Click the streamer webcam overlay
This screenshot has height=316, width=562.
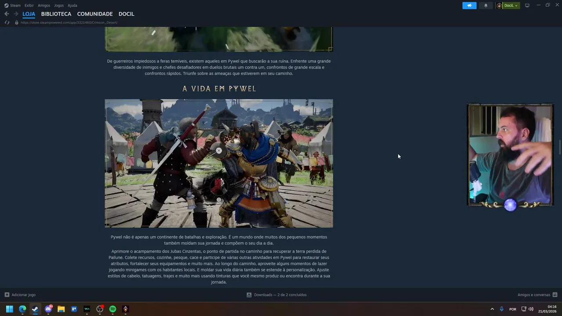(x=510, y=155)
